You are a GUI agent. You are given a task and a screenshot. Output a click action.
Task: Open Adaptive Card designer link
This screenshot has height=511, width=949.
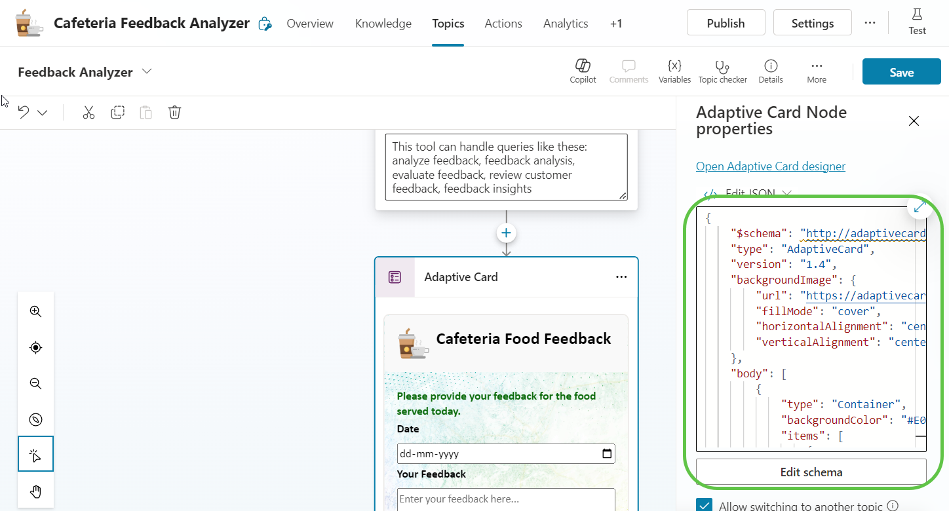click(771, 166)
